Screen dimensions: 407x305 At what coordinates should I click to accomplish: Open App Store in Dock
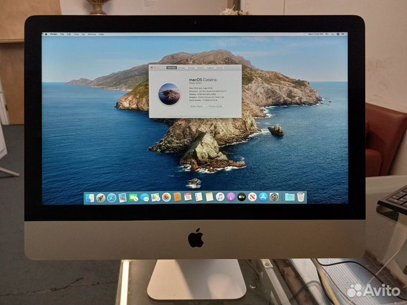pos(263,197)
